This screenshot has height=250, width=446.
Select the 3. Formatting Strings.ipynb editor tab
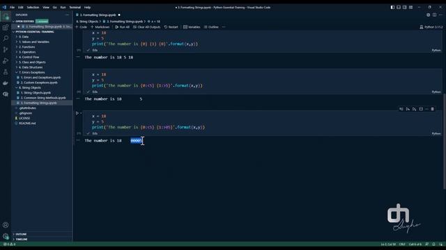pos(98,15)
